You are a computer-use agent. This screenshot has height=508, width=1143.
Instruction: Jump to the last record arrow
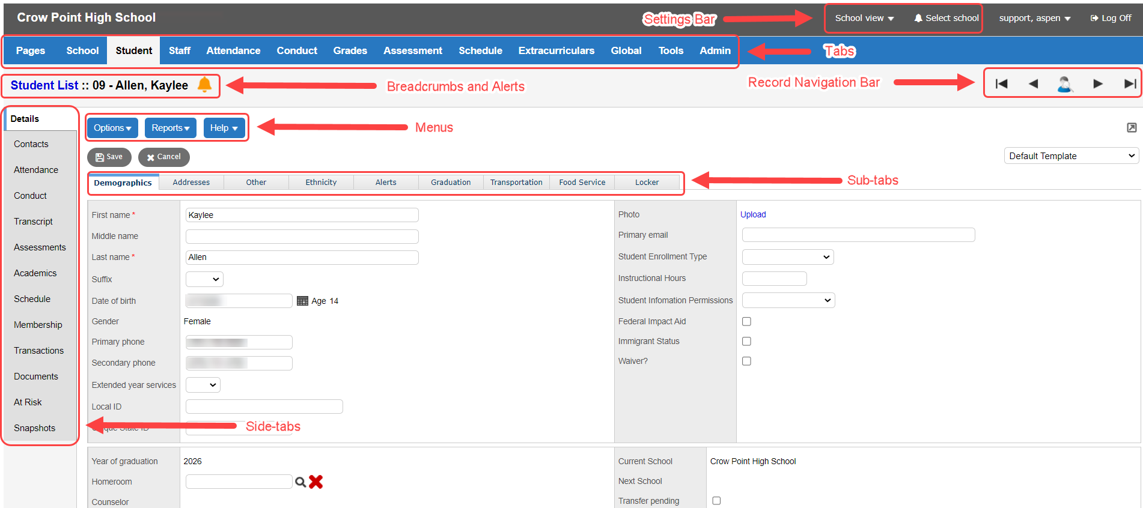[1130, 84]
